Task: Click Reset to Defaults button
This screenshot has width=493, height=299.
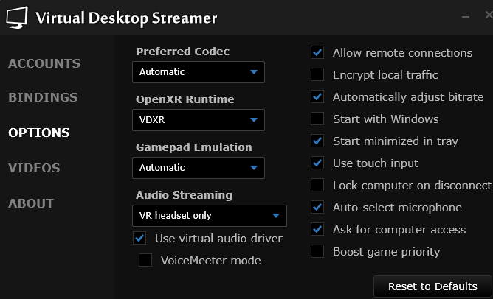Action: click(x=432, y=286)
